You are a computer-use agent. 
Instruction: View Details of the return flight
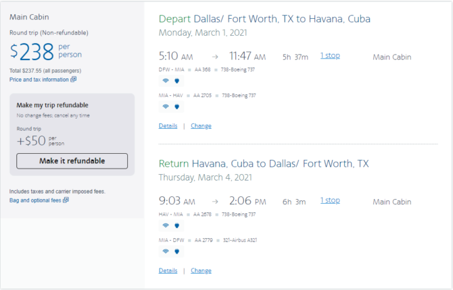168,270
